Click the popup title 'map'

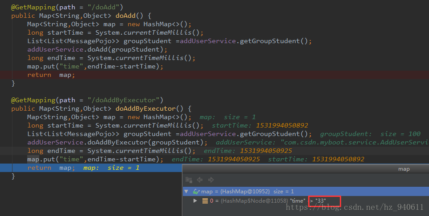coord(404,169)
